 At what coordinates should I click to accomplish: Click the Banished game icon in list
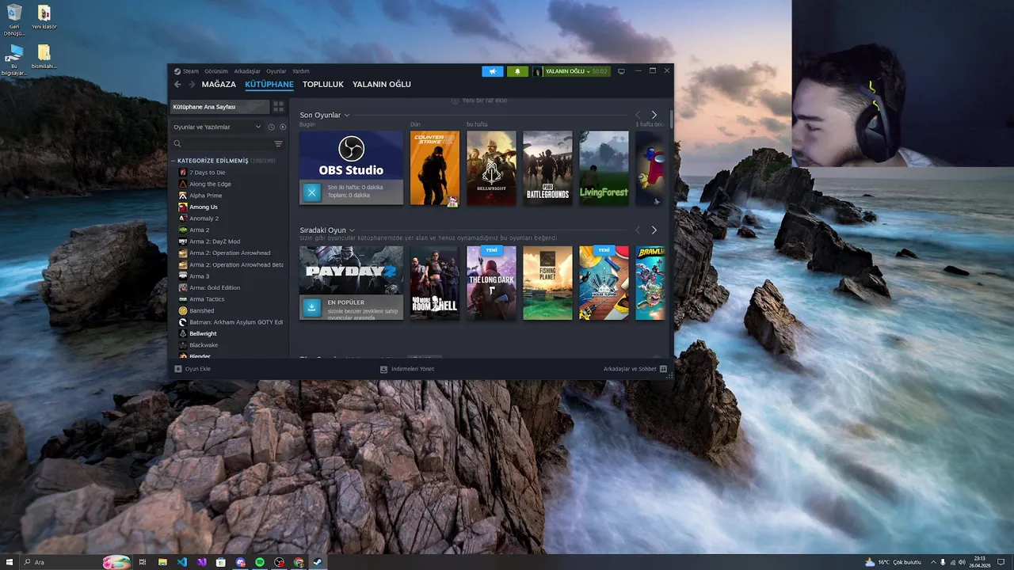(183, 310)
